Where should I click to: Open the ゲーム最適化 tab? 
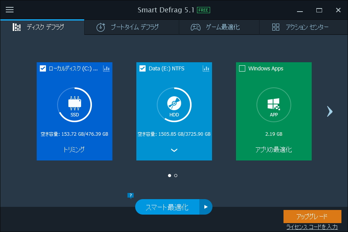(219, 27)
